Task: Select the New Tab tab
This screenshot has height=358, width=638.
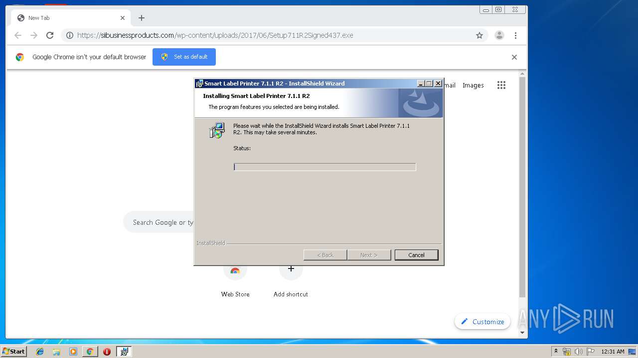Action: (70, 18)
